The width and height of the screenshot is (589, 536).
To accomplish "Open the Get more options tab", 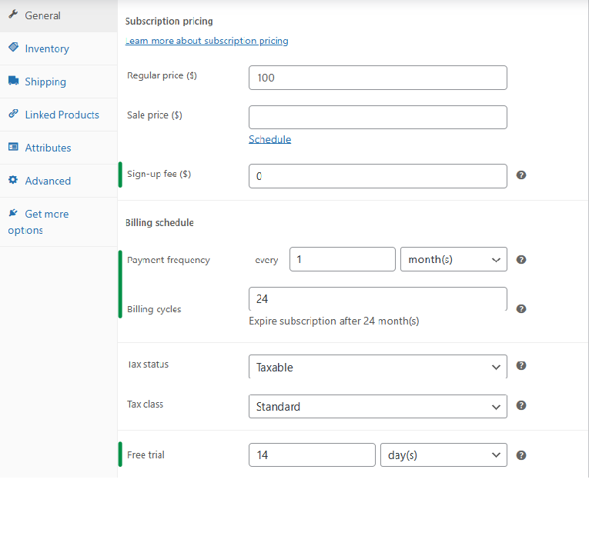I will tap(59, 222).
